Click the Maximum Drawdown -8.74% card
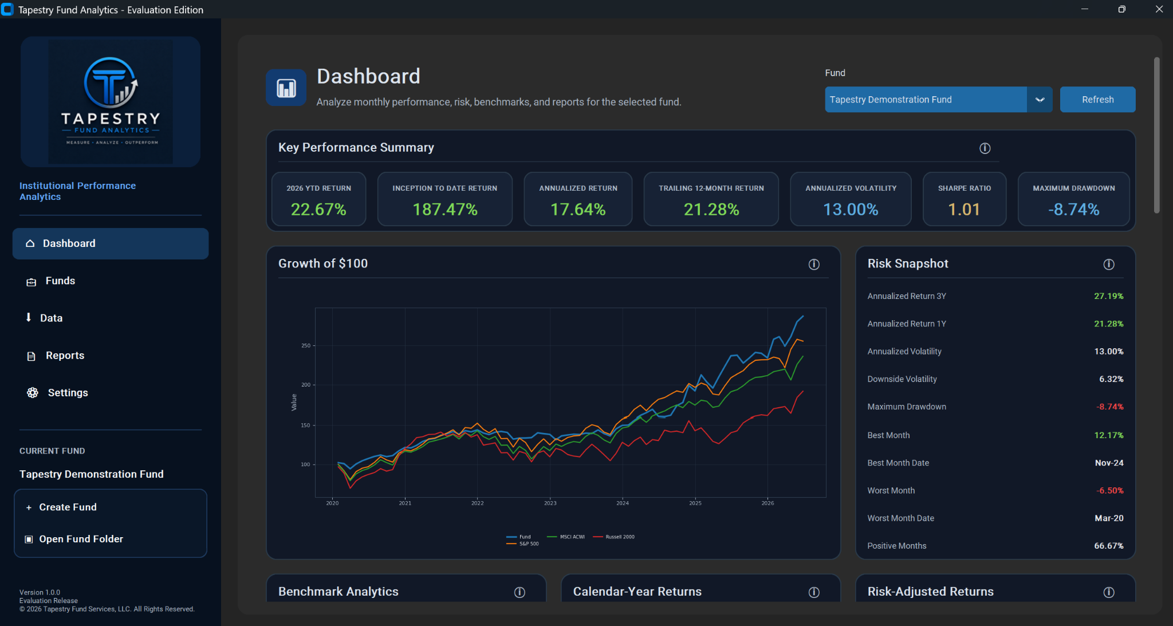1173x626 pixels. click(x=1074, y=199)
